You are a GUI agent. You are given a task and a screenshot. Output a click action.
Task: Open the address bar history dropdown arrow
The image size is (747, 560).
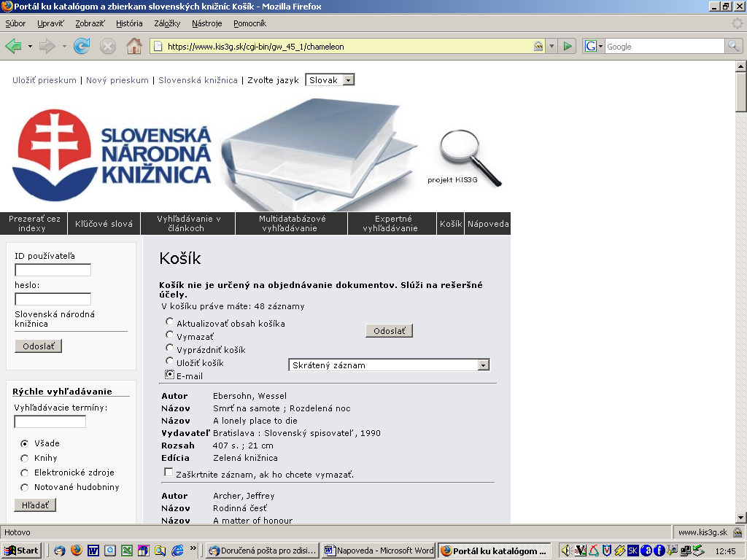coord(551,47)
